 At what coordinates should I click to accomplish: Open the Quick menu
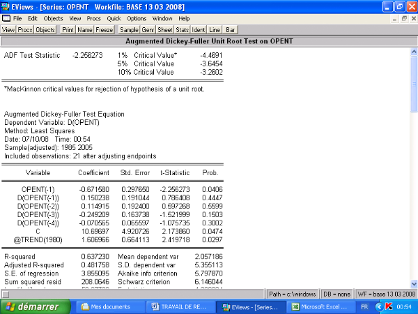click(x=114, y=17)
